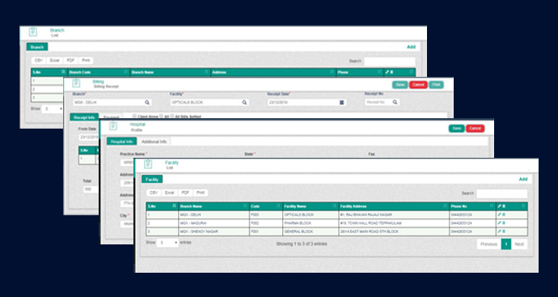Click the Add link in Facility list
558x297 pixels.
(x=522, y=179)
